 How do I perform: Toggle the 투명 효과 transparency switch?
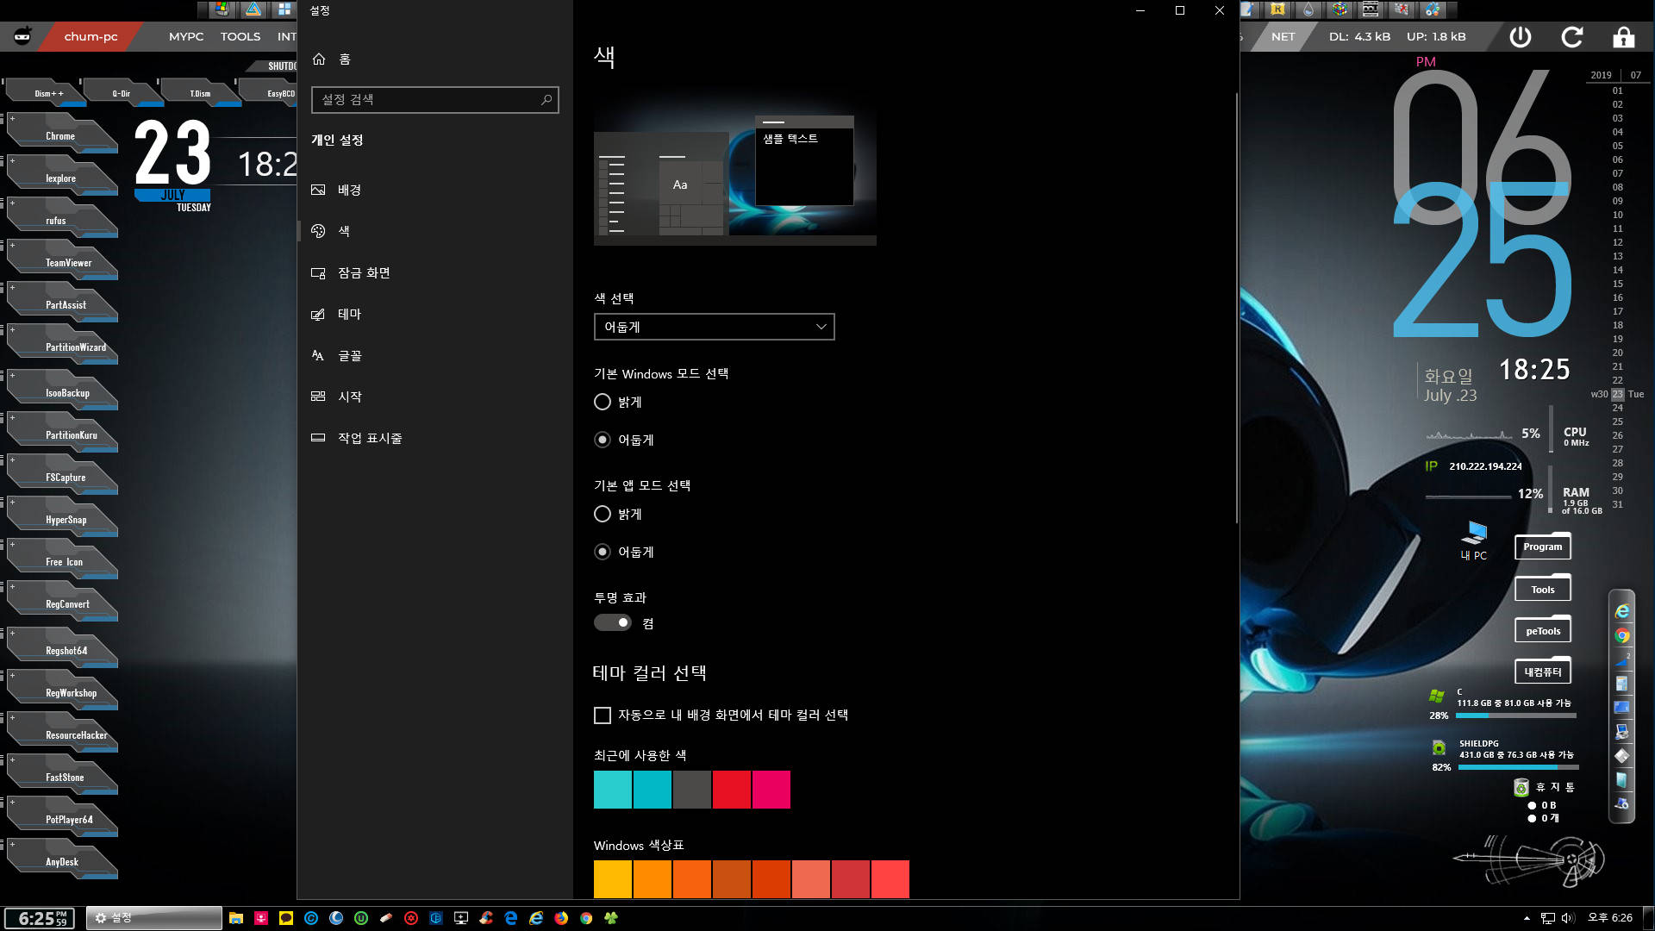click(x=613, y=622)
